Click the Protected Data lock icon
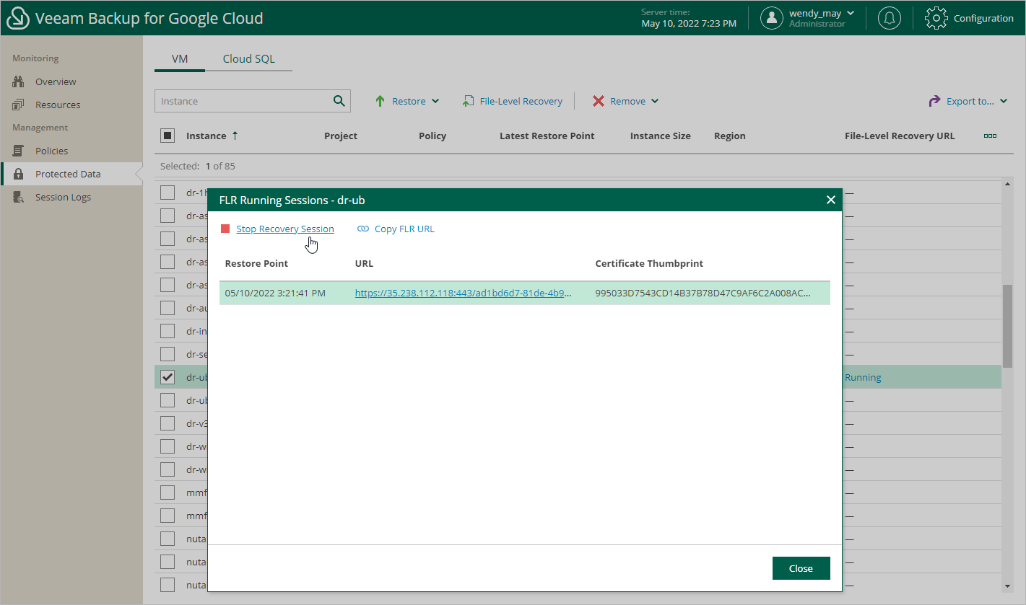The width and height of the screenshot is (1026, 605). click(x=19, y=174)
